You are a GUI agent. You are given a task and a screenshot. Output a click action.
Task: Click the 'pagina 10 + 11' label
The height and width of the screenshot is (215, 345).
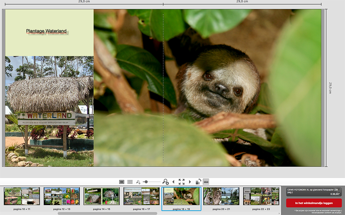coord(22,209)
